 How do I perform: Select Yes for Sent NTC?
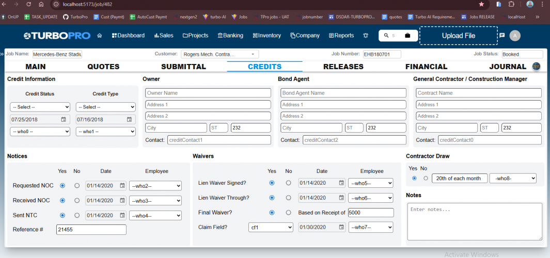click(62, 215)
